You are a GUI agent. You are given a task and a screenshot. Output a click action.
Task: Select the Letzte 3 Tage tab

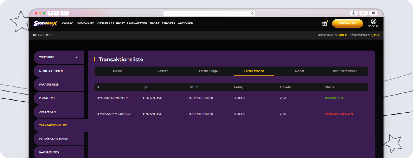point(208,71)
